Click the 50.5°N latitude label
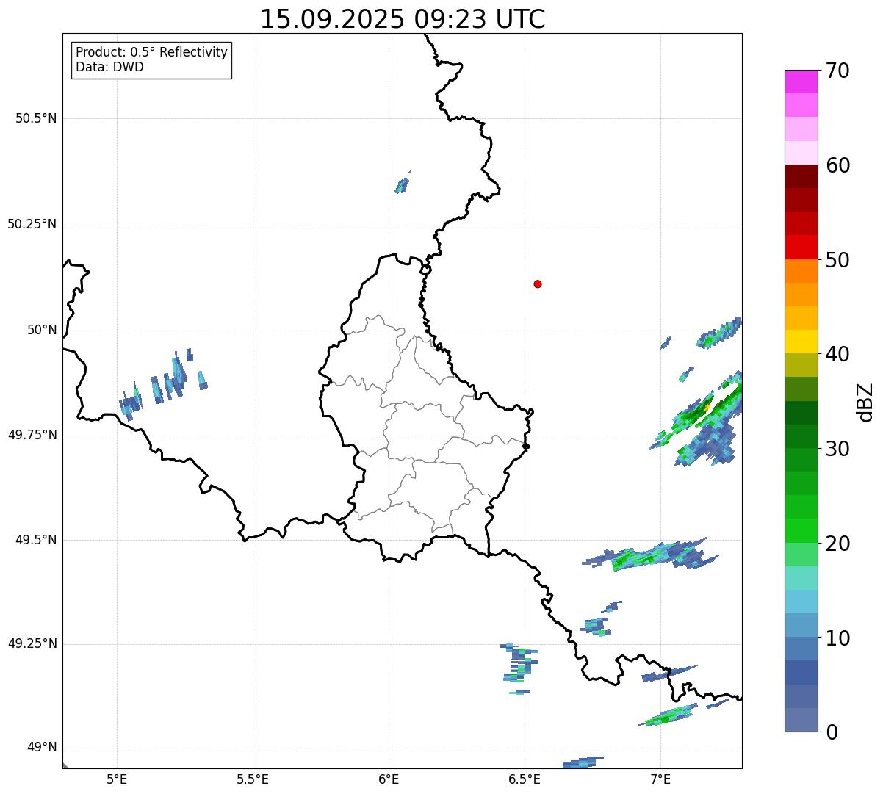 pos(36,118)
